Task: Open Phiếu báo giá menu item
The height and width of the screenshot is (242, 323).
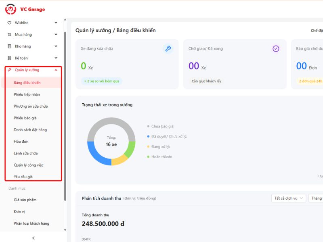Action: coord(25,118)
